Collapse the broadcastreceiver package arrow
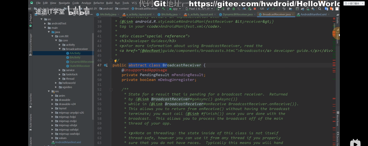The height and width of the screenshot is (146, 368). [60, 49]
